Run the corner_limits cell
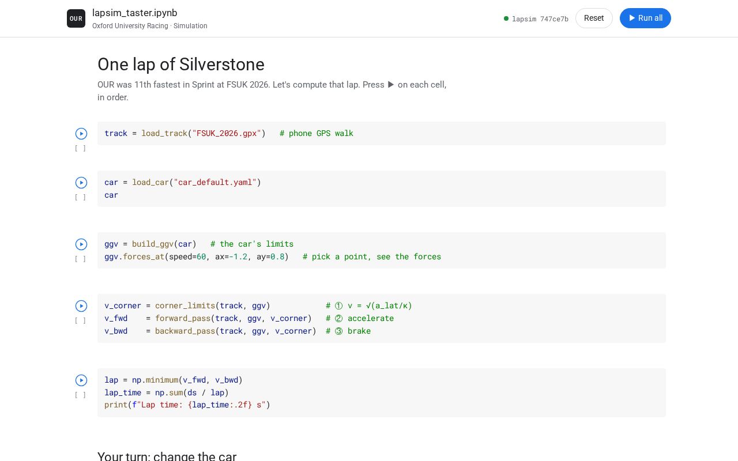The width and height of the screenshot is (738, 461). (x=81, y=306)
